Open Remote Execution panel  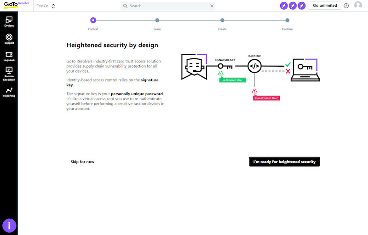point(9,74)
